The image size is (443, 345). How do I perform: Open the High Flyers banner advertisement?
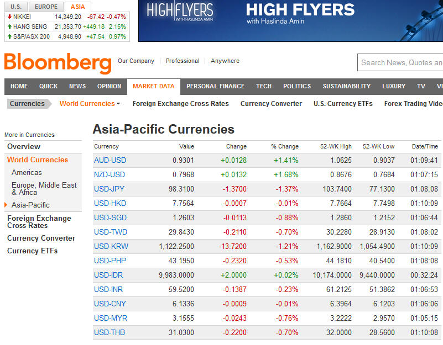click(x=290, y=21)
